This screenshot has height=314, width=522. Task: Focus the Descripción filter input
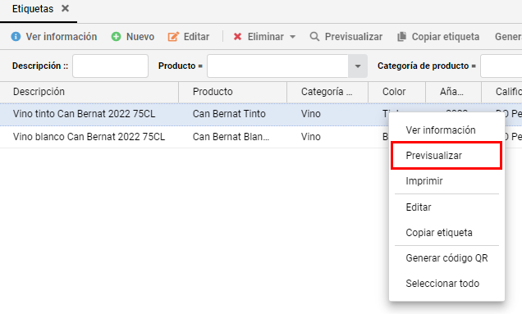pyautogui.click(x=110, y=66)
